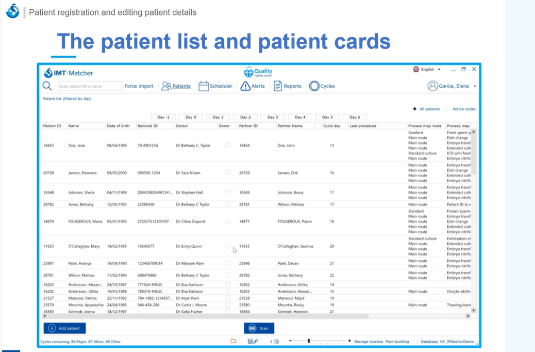This screenshot has height=352, width=535.
Task: Click the Add patient button
Action: pyautogui.click(x=64, y=328)
